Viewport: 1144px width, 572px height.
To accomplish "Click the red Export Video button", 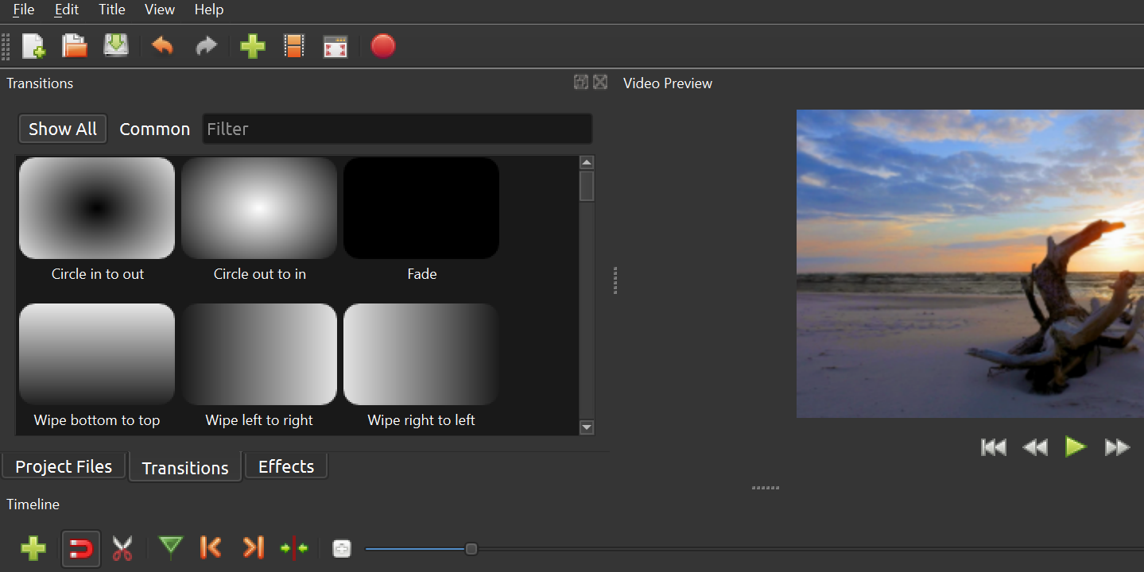I will pos(383,46).
